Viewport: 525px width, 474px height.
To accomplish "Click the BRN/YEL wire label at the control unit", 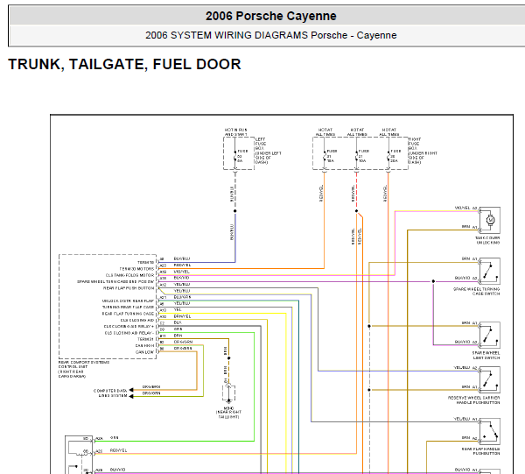I will pos(183,316).
